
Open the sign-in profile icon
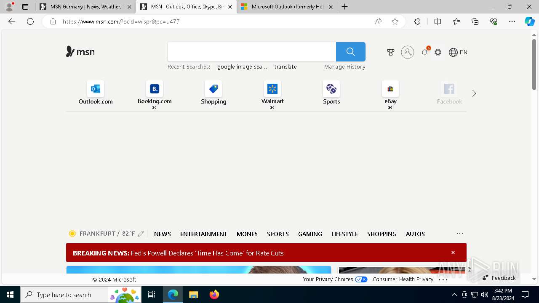coord(408,52)
